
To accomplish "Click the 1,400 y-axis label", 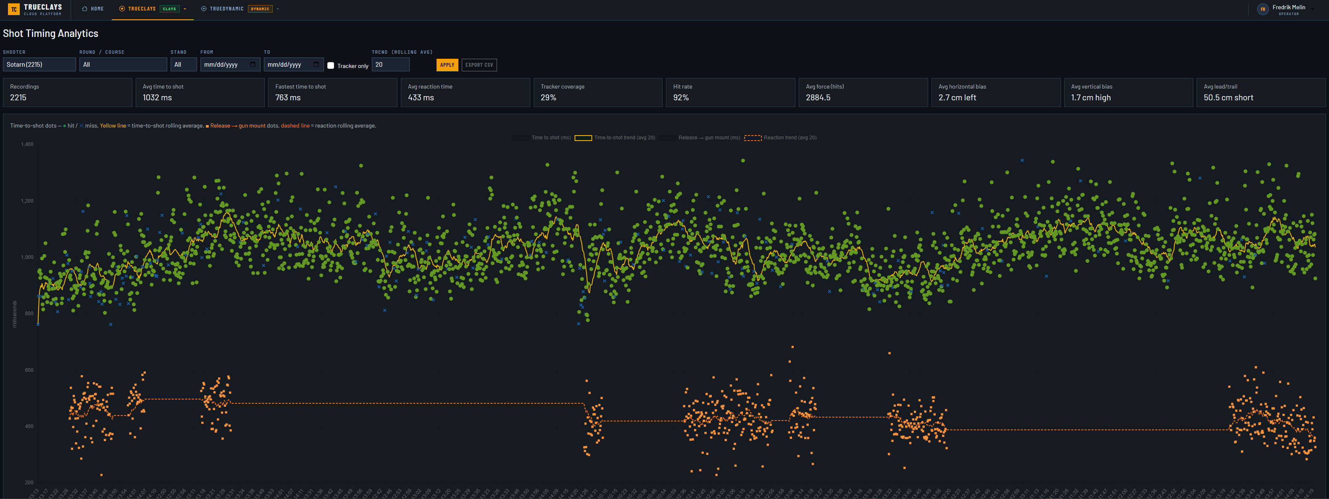I will click(27, 144).
